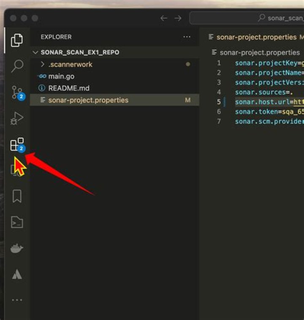Screen dimensions: 304x320
Task: Open the Source Control view
Action: pyautogui.click(x=17, y=92)
